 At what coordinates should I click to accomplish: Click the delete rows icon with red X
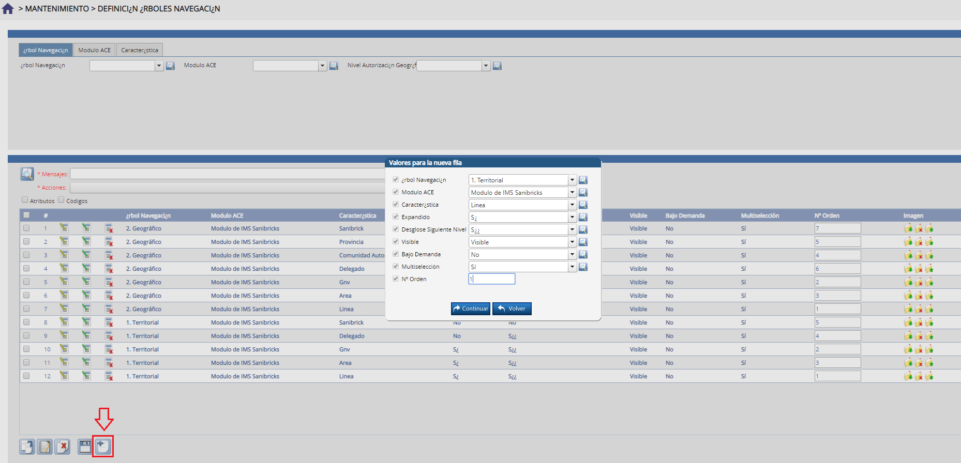tap(63, 446)
